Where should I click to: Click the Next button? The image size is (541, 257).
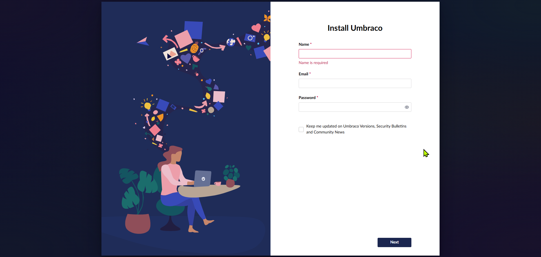click(x=394, y=242)
